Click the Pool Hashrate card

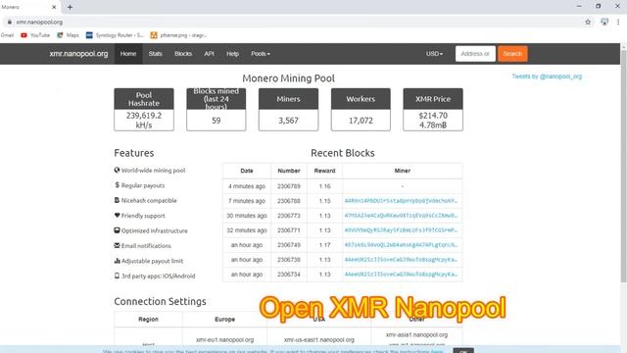point(144,110)
